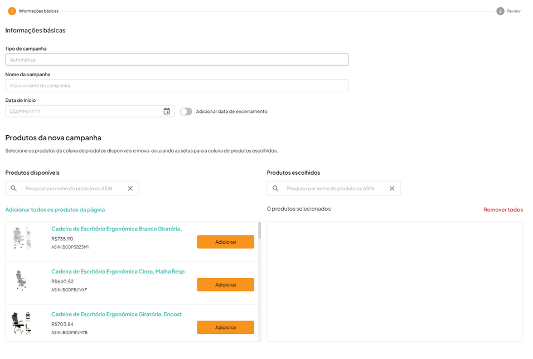Viewport: 533px width, 359px height.
Task: Click the Nome da campanha input field
Action: point(177,85)
